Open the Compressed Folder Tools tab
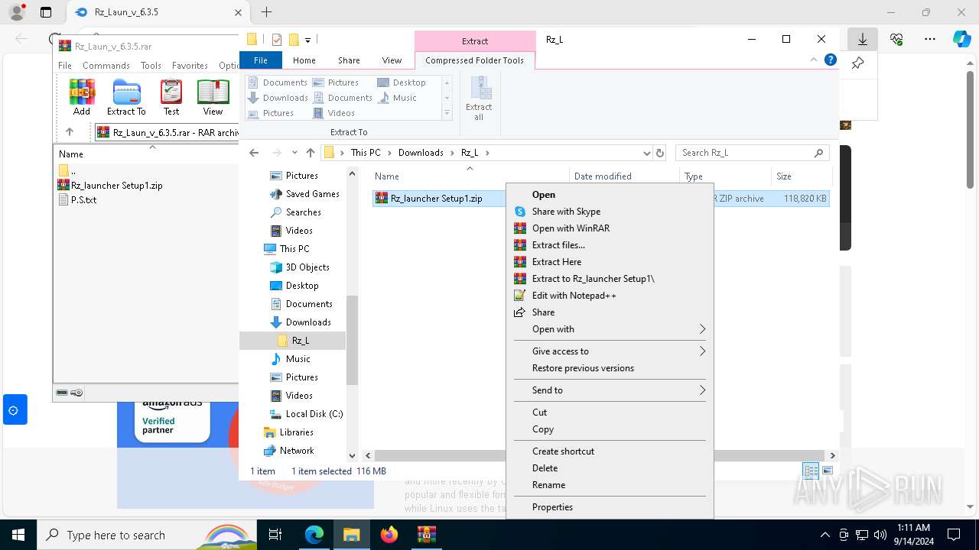This screenshot has width=979, height=550. click(474, 60)
